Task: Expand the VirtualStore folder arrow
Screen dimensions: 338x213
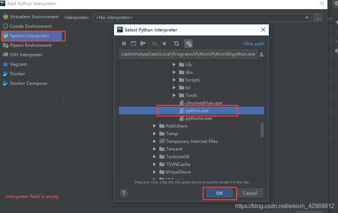Action: [154, 172]
